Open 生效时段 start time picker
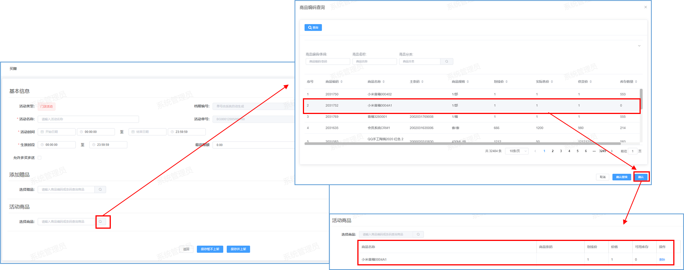The height and width of the screenshot is (270, 684). point(57,145)
